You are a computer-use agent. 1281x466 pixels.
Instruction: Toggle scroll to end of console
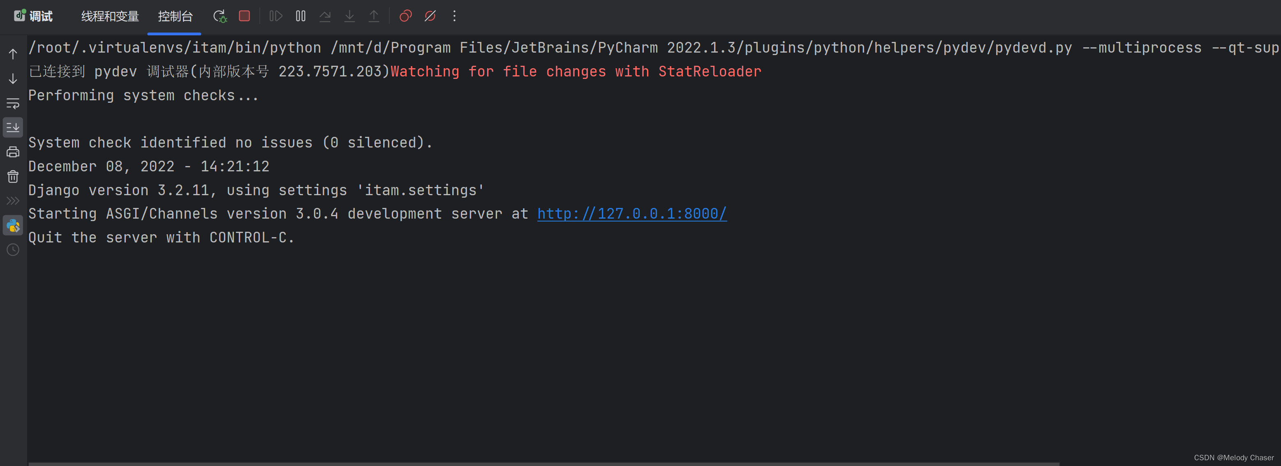13,128
